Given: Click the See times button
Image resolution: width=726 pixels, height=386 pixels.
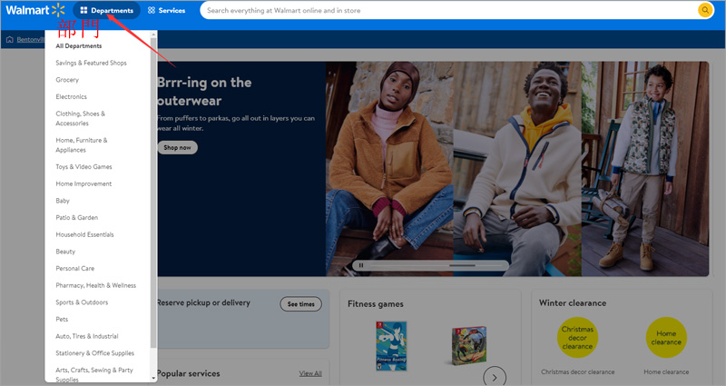Looking at the screenshot, I should click(x=301, y=304).
